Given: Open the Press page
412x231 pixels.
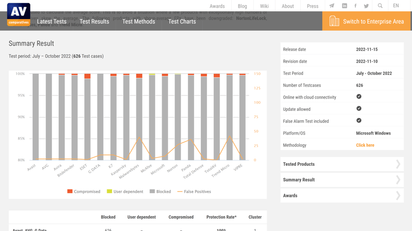Looking at the screenshot, I should click(313, 6).
